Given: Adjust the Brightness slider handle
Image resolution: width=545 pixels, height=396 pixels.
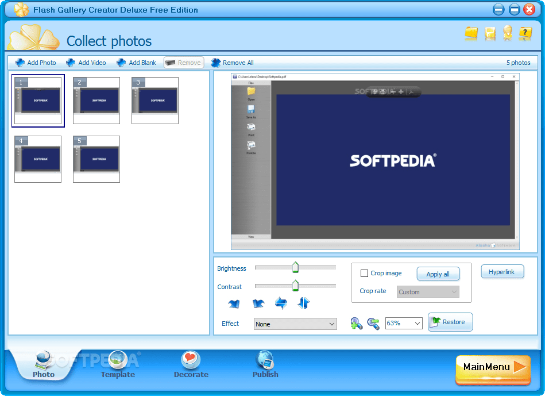Looking at the screenshot, I should pos(295,267).
